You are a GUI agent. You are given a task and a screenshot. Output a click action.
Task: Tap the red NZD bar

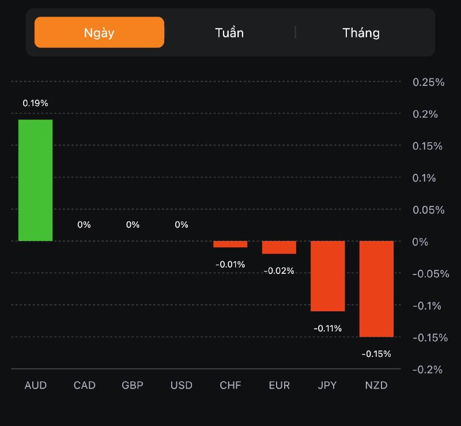pos(376,288)
